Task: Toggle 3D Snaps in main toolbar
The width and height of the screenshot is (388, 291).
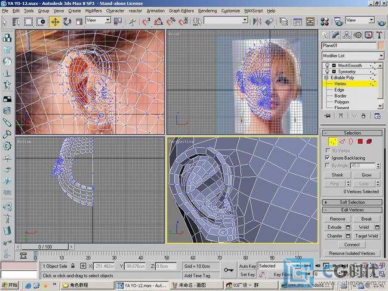Action: [146, 21]
